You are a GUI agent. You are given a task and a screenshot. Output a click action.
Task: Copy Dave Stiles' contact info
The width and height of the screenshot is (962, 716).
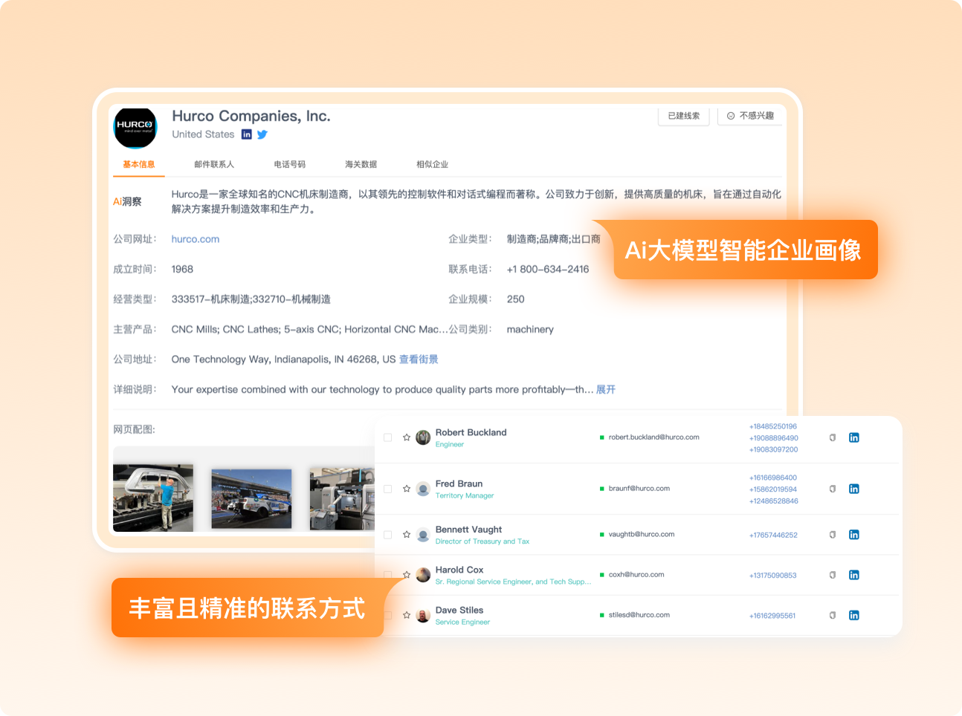point(833,615)
